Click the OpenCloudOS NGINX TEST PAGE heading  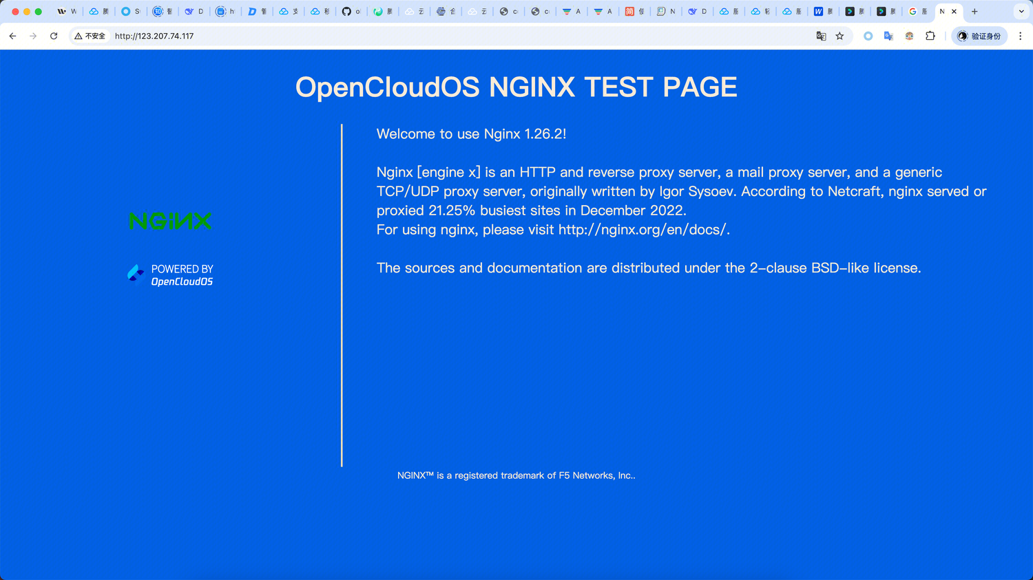coord(516,87)
